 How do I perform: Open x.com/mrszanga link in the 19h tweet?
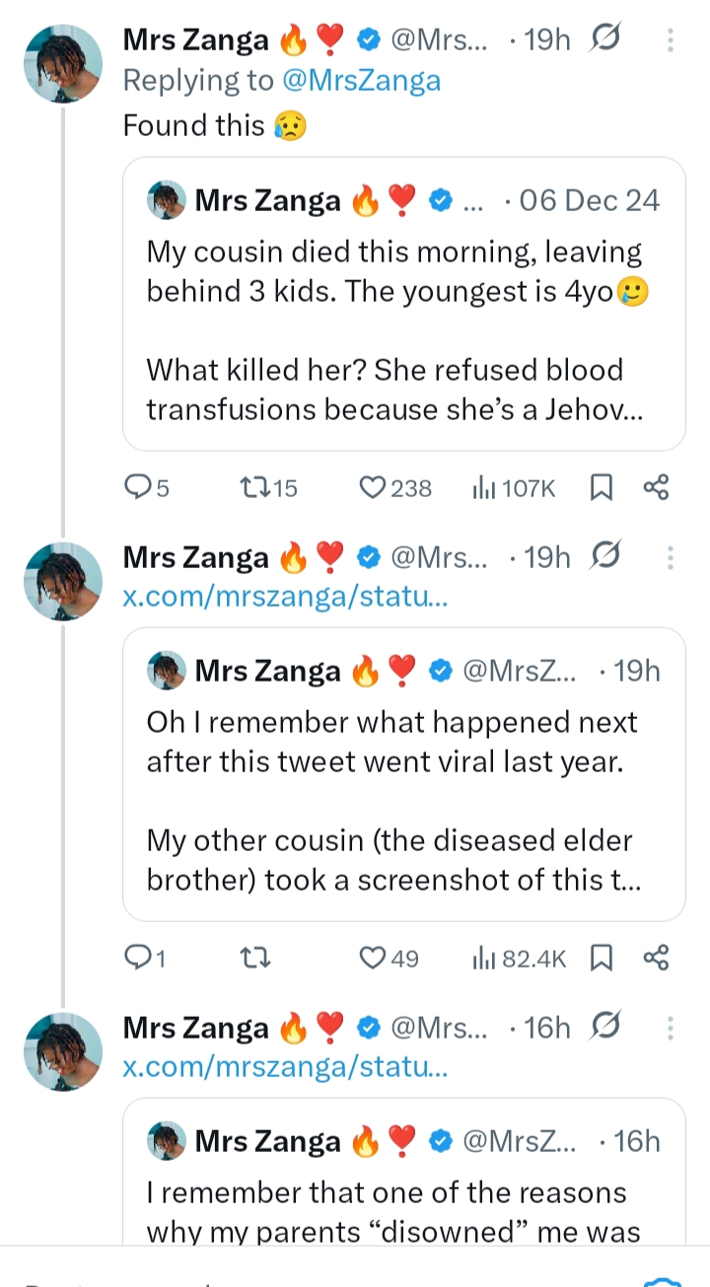pos(285,597)
